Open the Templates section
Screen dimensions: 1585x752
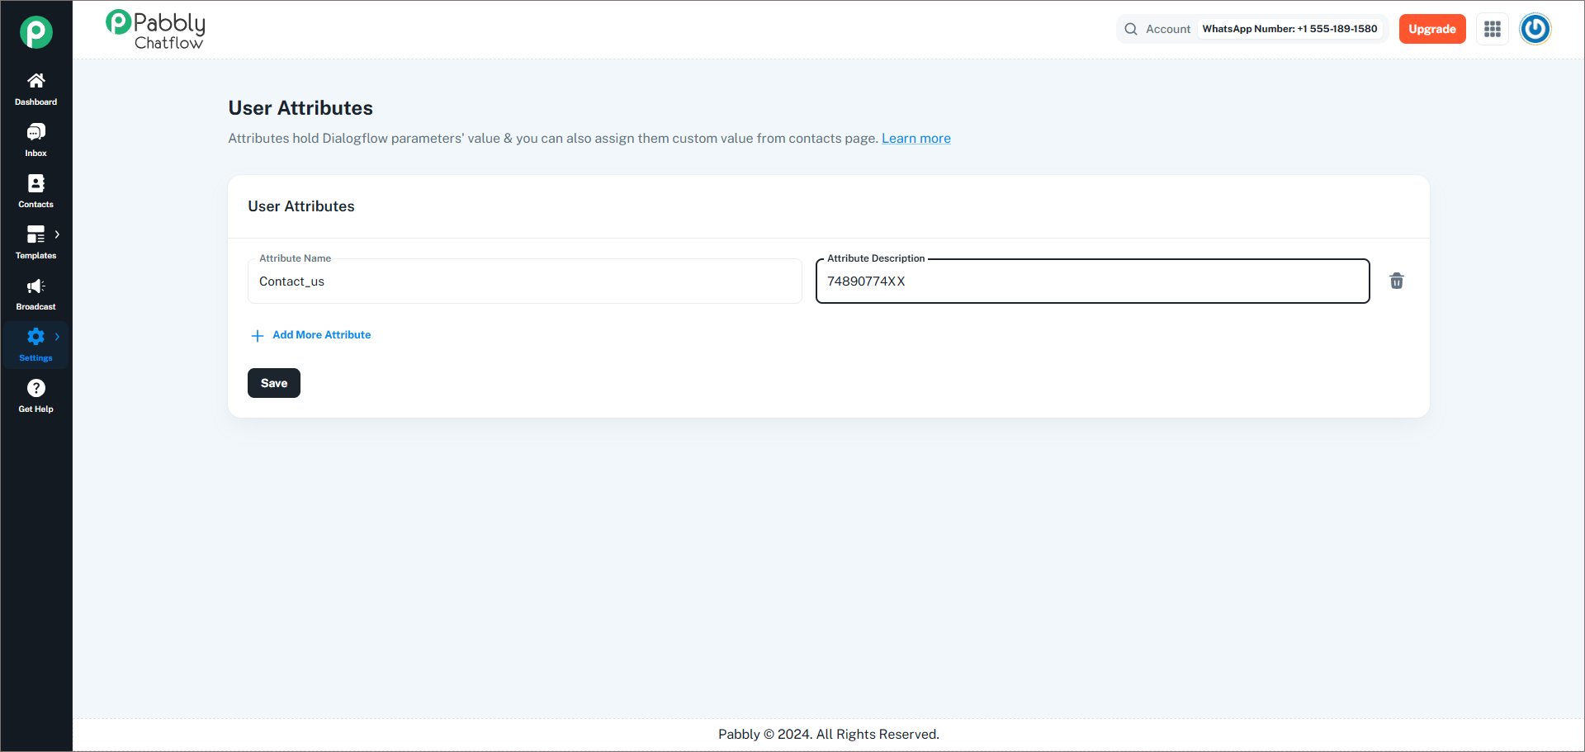35,244
